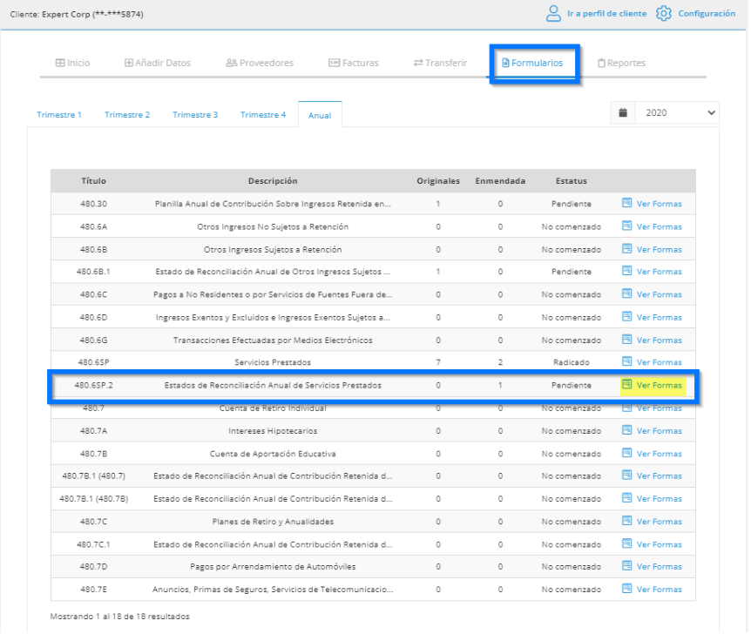Click the client profile person icon
This screenshot has height=634, width=751.
pyautogui.click(x=555, y=13)
